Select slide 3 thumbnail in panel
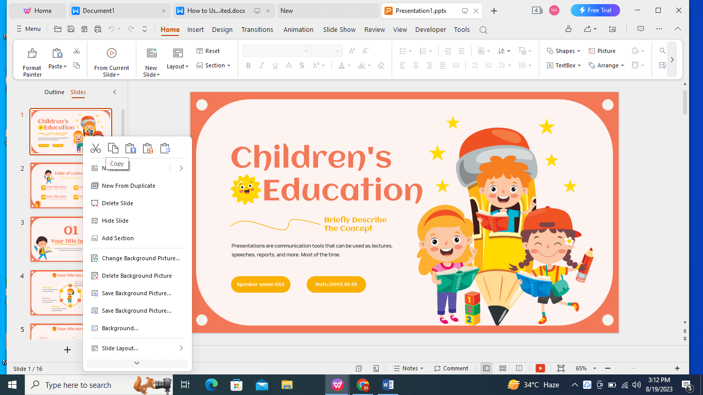This screenshot has width=703, height=395. coord(57,240)
